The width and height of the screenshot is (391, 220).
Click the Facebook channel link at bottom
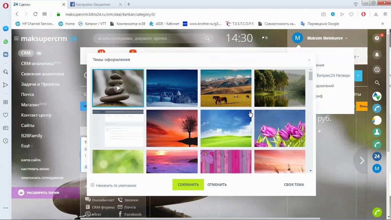coord(130,214)
